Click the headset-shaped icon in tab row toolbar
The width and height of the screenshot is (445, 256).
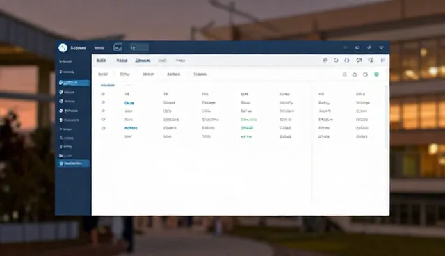pos(347,60)
